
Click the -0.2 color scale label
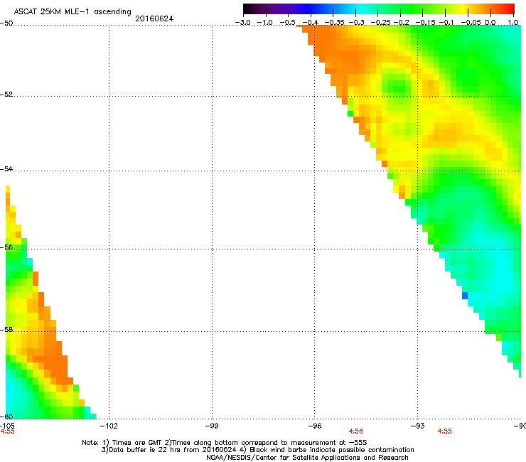click(401, 23)
